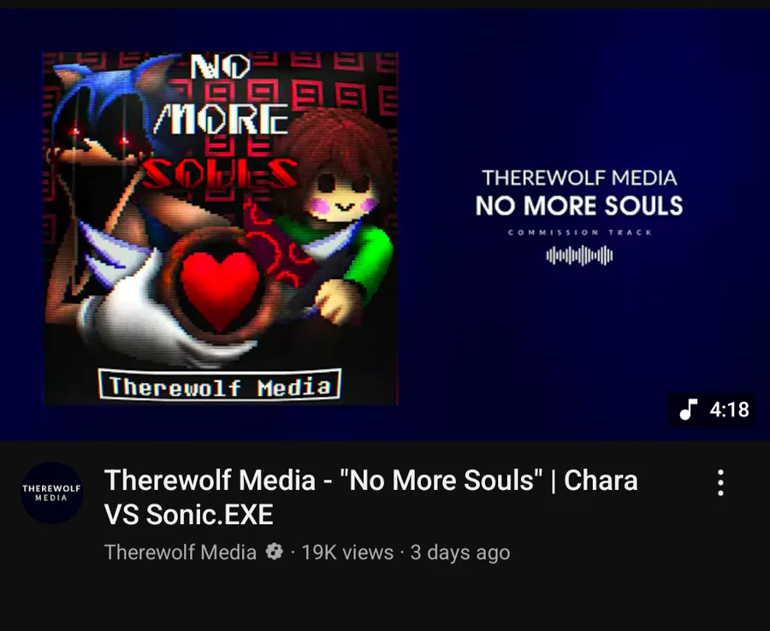Click the Therewolf Media channel avatar
This screenshot has width=770, height=631.
[x=51, y=492]
